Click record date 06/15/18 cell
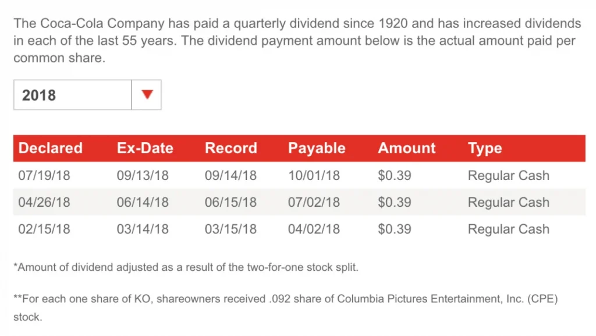The image size is (596, 336). pyautogui.click(x=230, y=202)
